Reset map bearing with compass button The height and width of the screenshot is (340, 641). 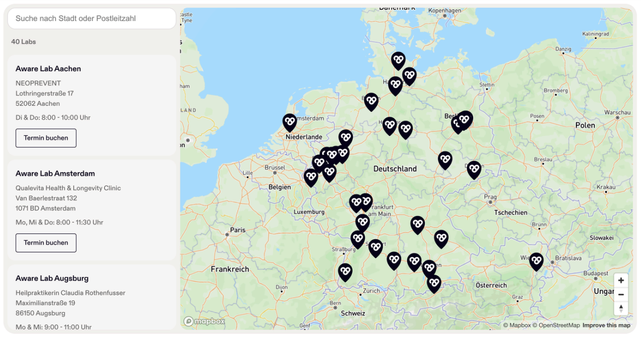(x=621, y=309)
